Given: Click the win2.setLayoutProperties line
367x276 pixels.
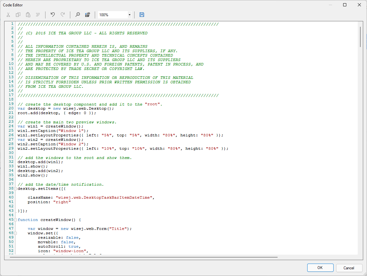Looking at the screenshot, I should point(123,148).
